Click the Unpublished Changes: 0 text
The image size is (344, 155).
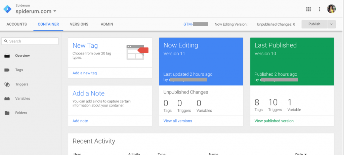click(x=276, y=24)
